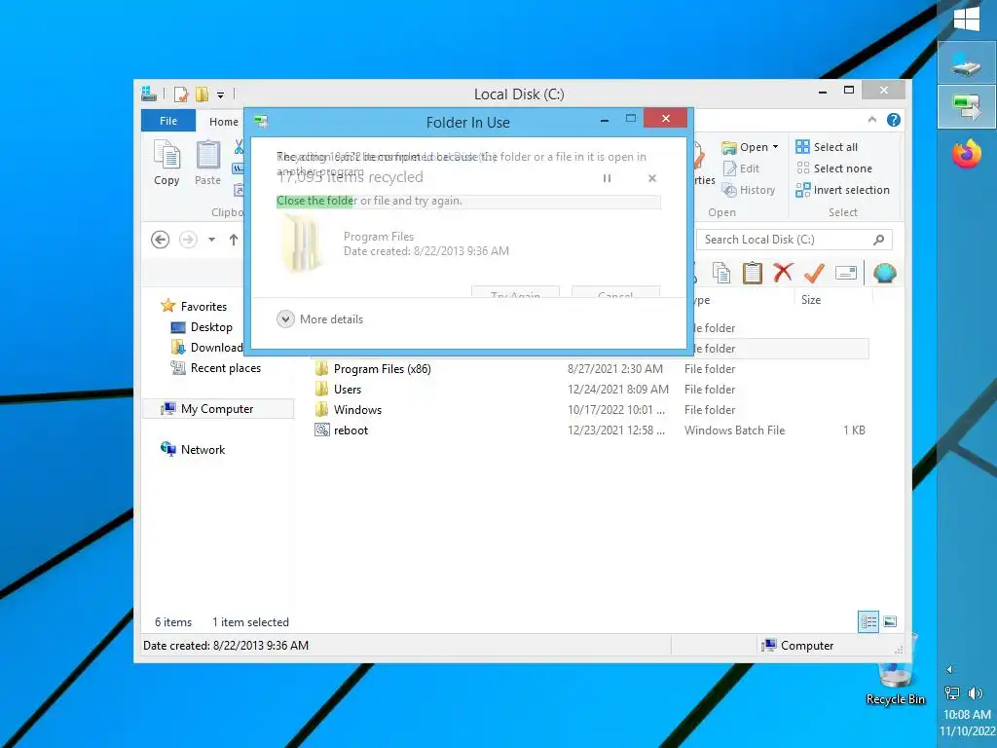Click the clipboard Paste icon in the lower toolbar
Image resolution: width=997 pixels, height=748 pixels.
pyautogui.click(x=753, y=273)
